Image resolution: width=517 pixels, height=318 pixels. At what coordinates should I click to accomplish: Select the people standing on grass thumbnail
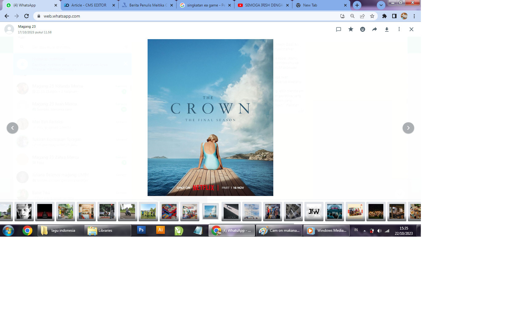[x=148, y=211]
